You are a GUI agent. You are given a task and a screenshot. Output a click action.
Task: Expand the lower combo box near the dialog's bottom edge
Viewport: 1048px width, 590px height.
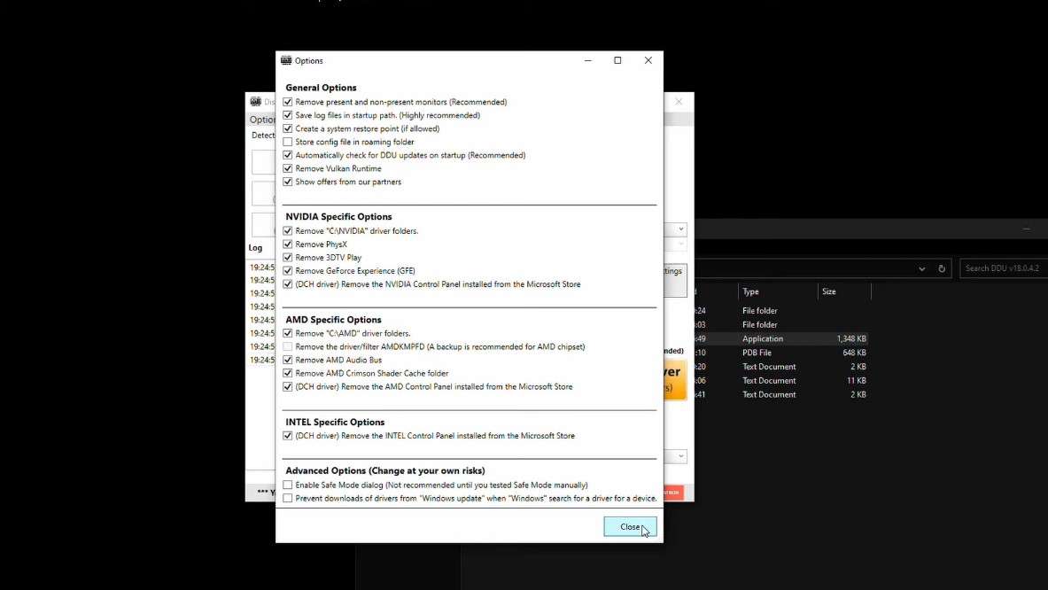coord(679,456)
